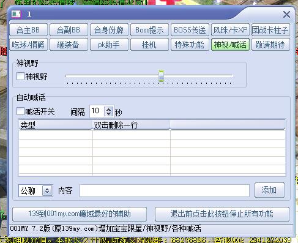Enable the 神视野 checkbox
This screenshot has height=243, width=298.
pyautogui.click(x=20, y=77)
